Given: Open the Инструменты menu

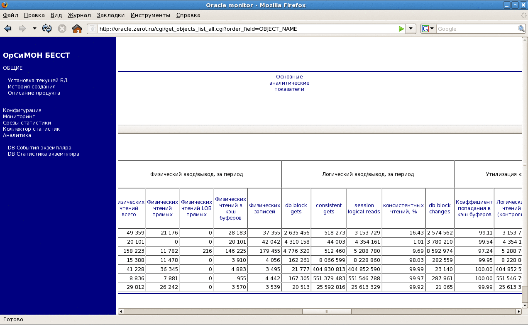Looking at the screenshot, I should 150,15.
